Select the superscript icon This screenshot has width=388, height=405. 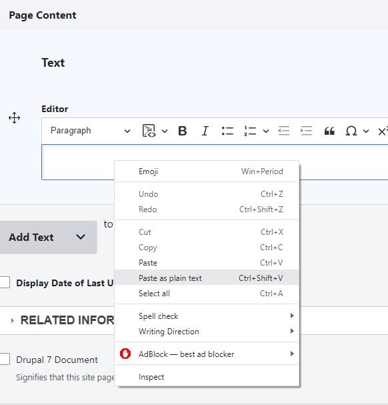(x=383, y=131)
